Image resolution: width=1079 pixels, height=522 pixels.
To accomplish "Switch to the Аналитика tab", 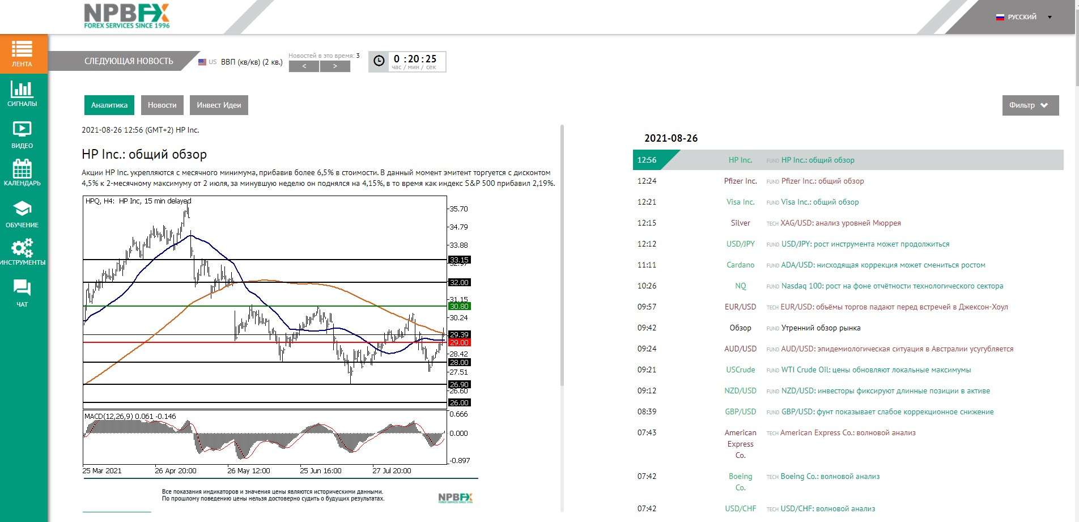I will coord(109,105).
